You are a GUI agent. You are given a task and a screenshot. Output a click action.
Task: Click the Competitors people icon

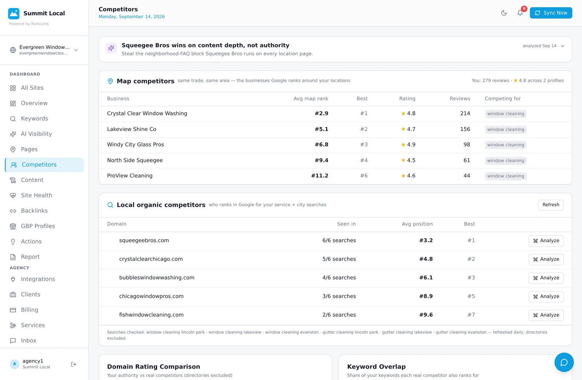pos(14,165)
